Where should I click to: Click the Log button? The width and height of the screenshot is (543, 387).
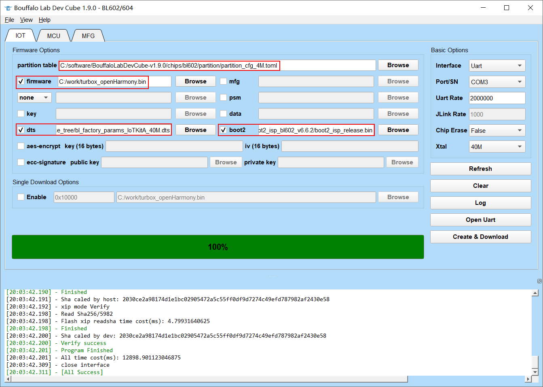(x=480, y=203)
